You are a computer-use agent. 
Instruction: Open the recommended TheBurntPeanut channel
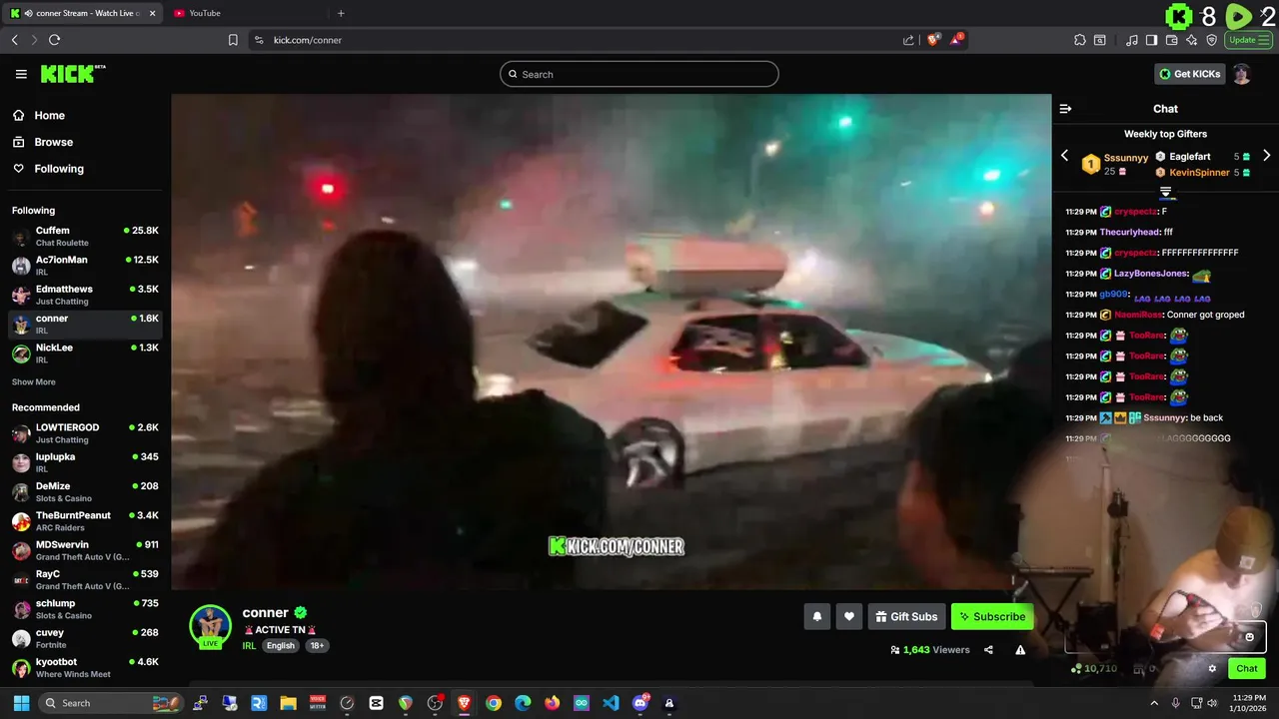pyautogui.click(x=85, y=521)
